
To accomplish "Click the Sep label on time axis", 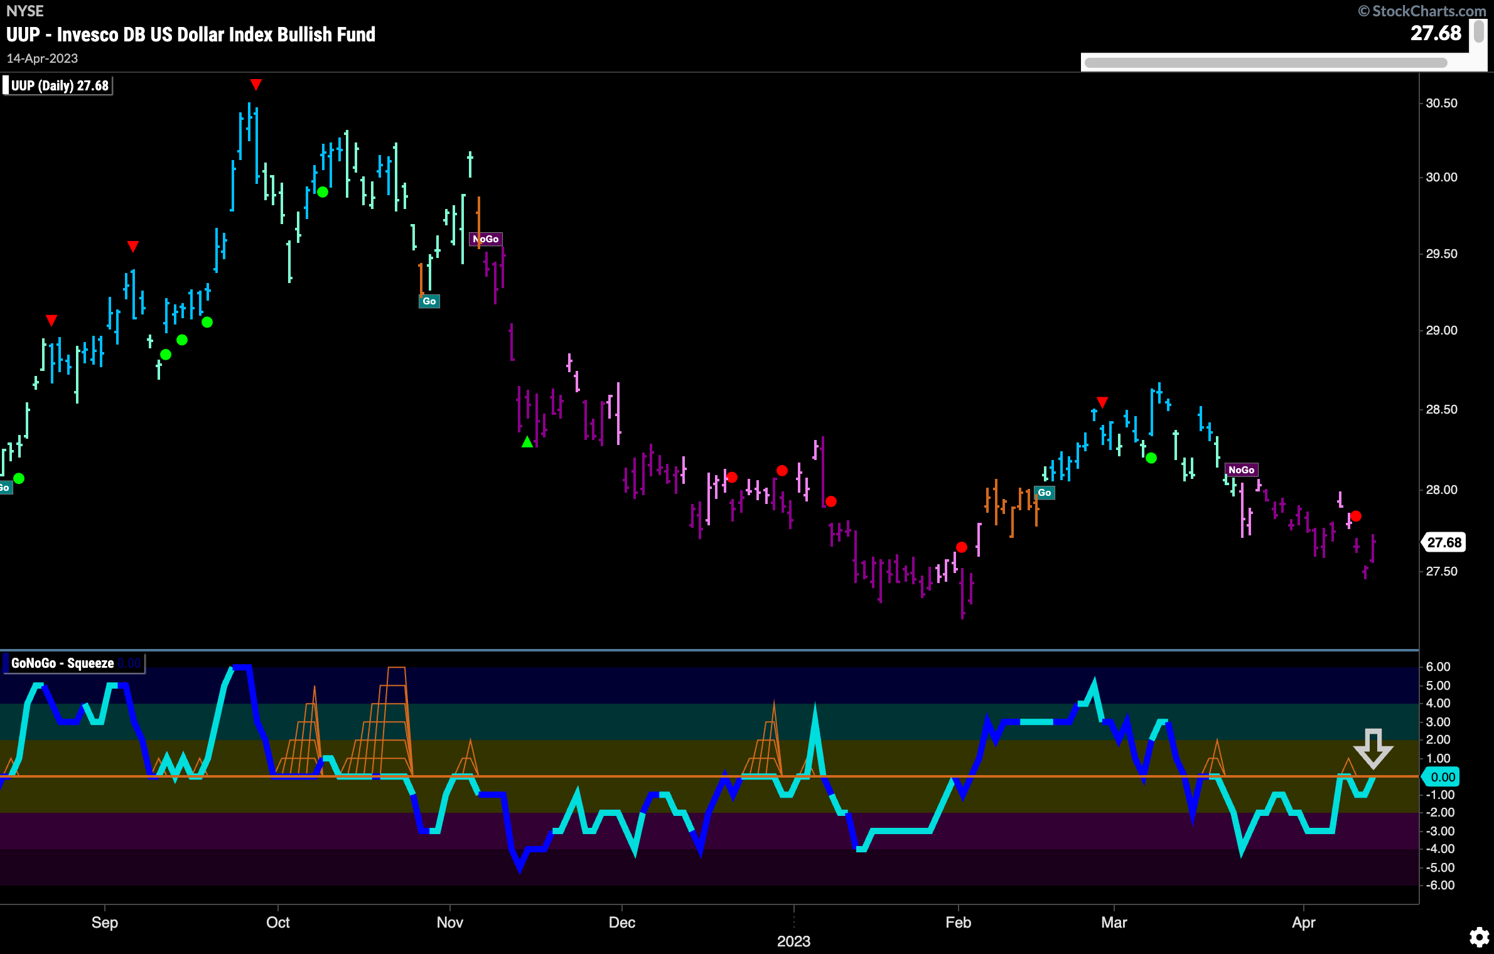I will coord(104,922).
